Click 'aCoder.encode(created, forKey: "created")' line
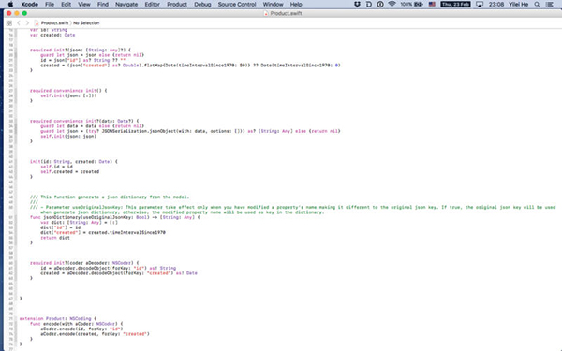562x351 pixels. 95,333
